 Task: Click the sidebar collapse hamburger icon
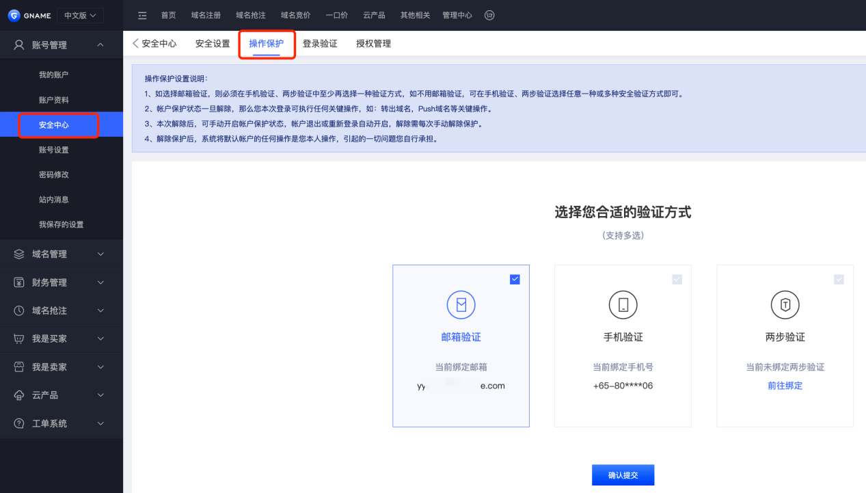142,15
